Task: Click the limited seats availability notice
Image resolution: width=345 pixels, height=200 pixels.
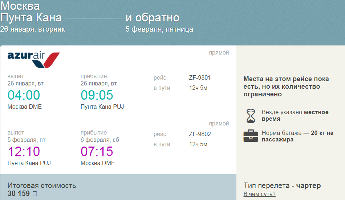Action: coord(286,87)
